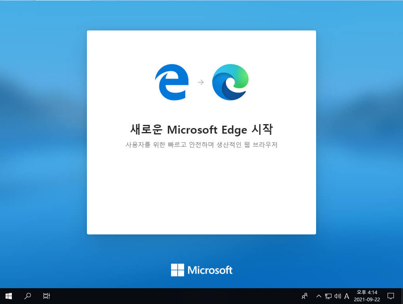
Task: Click the new Edge swirl logo
Action: point(230,82)
